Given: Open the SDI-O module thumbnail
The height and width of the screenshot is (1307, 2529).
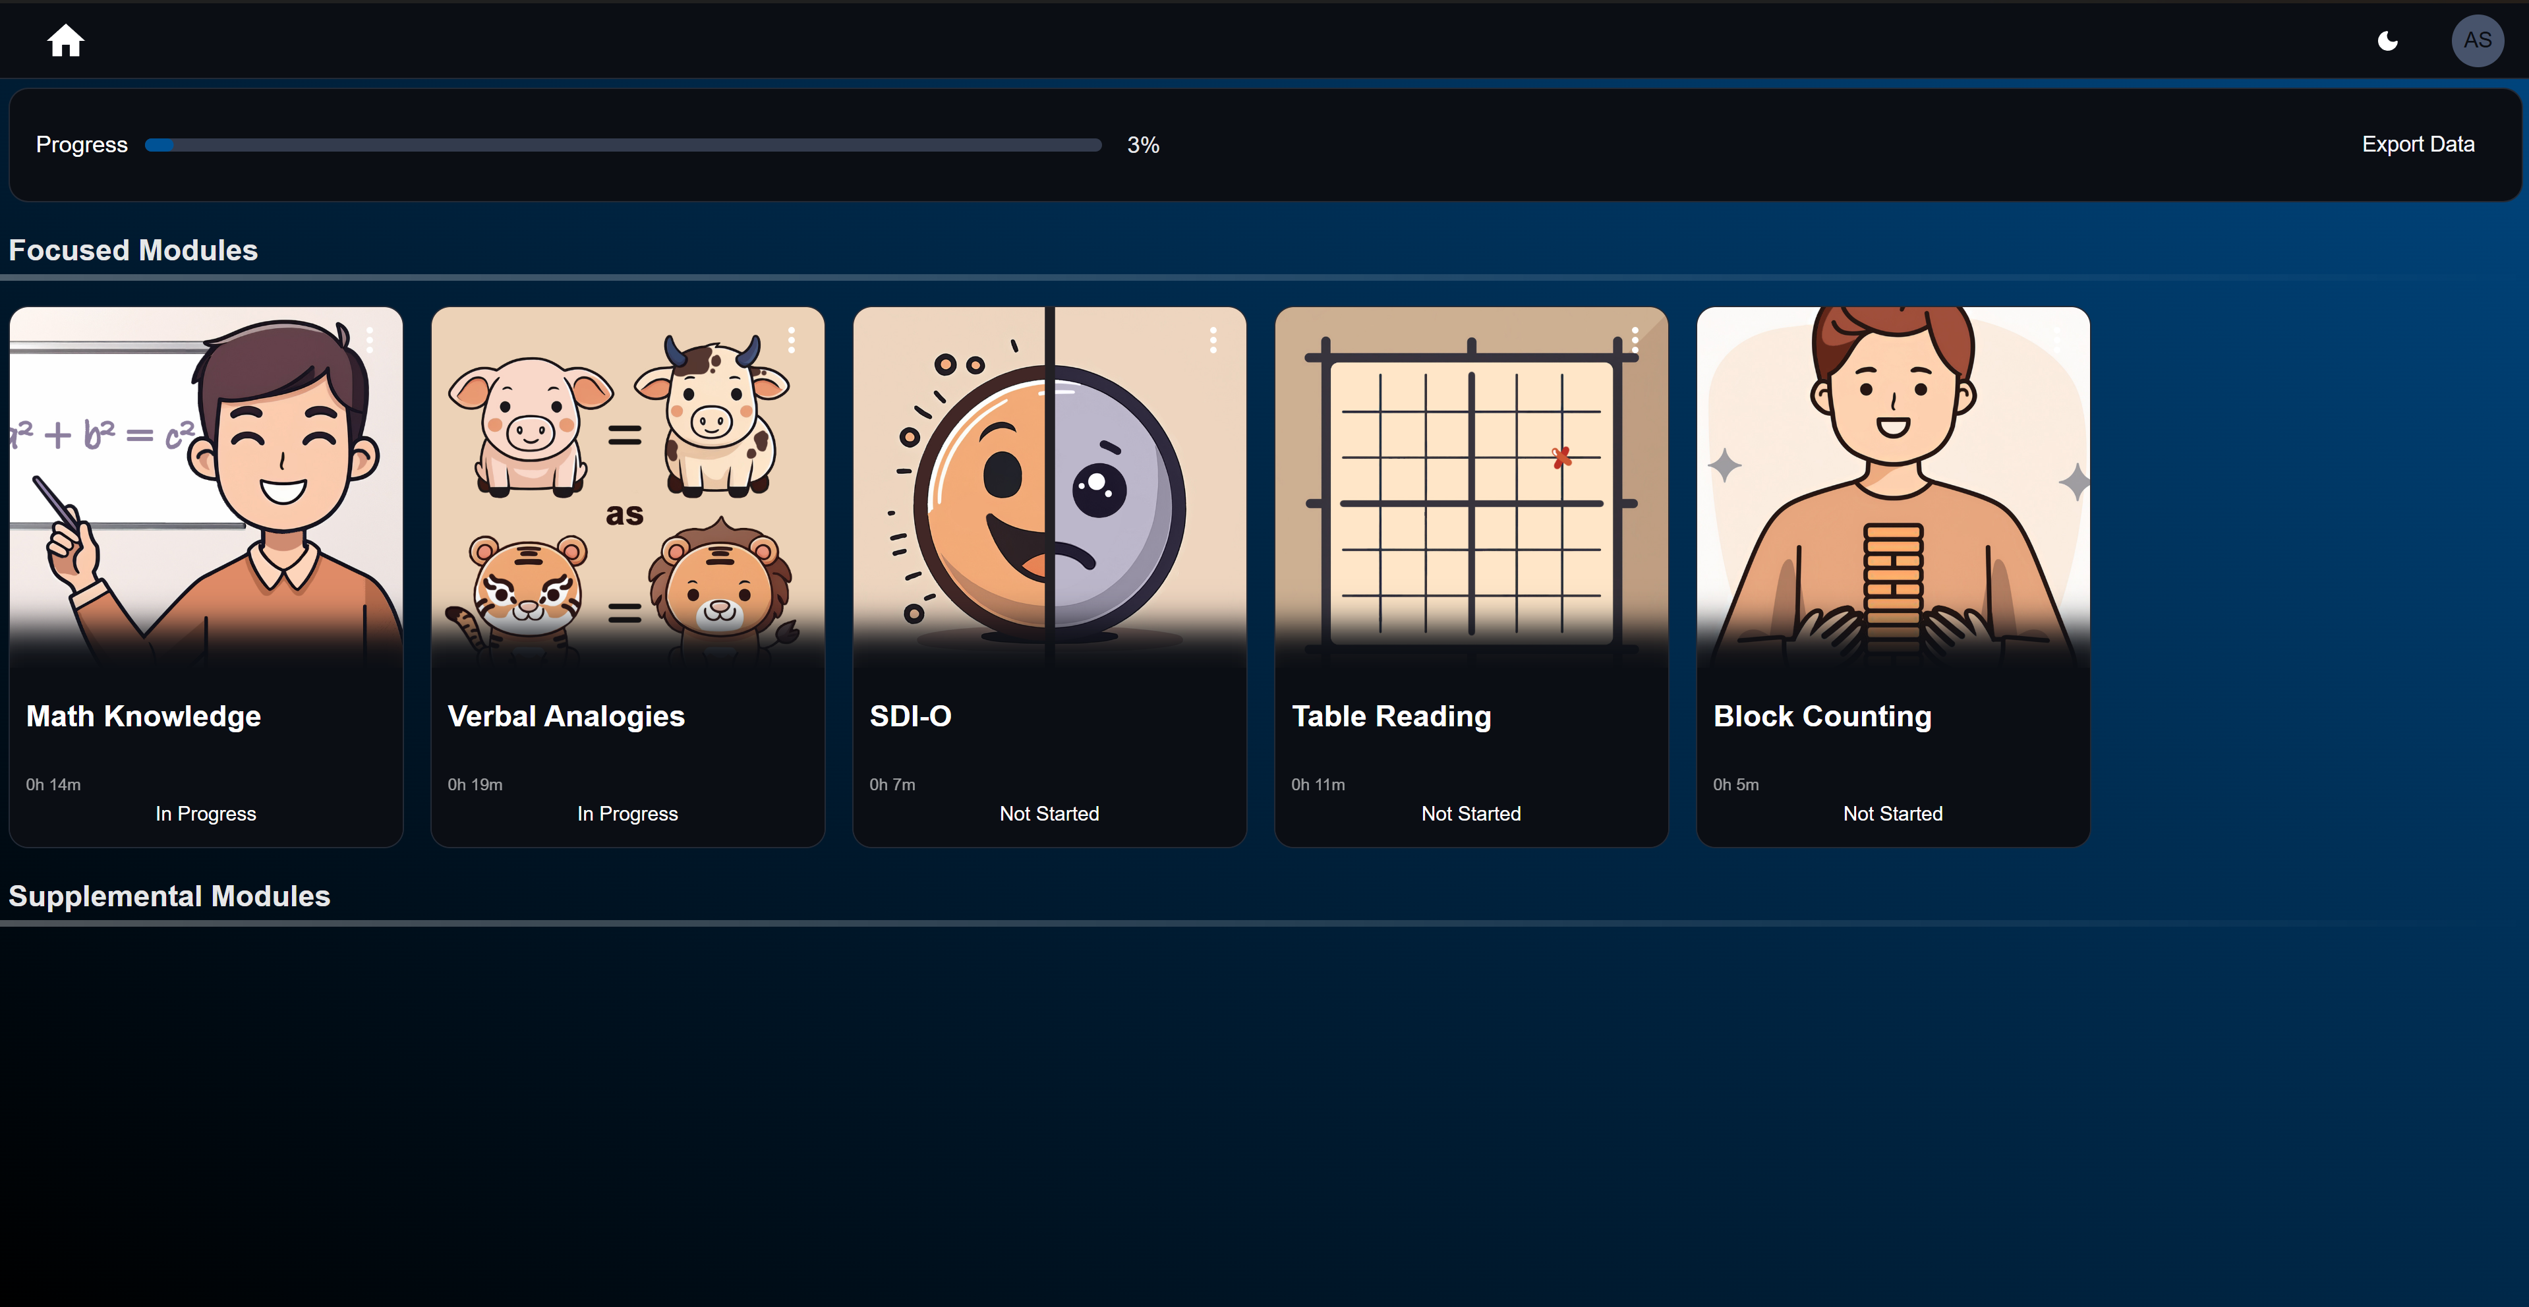Looking at the screenshot, I should coord(1049,491).
